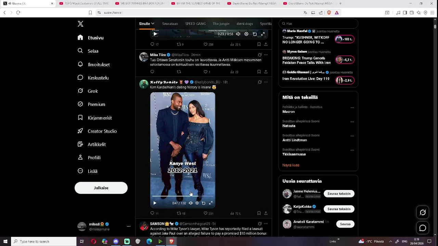Open Kanye West video settings gear
Viewport: 438px width, 246px height.
tap(197, 203)
